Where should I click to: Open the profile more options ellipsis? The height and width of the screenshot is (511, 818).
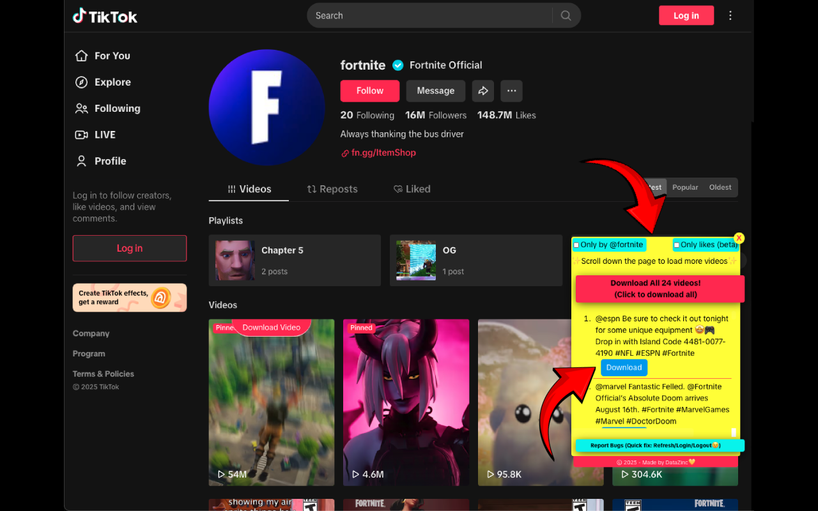[511, 91]
